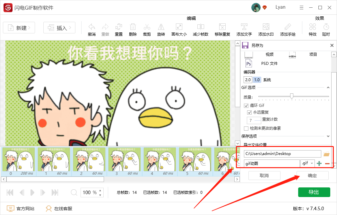This screenshot has height=215, width=337.
Task: Select encoder 2.0 option
Action: point(248,80)
